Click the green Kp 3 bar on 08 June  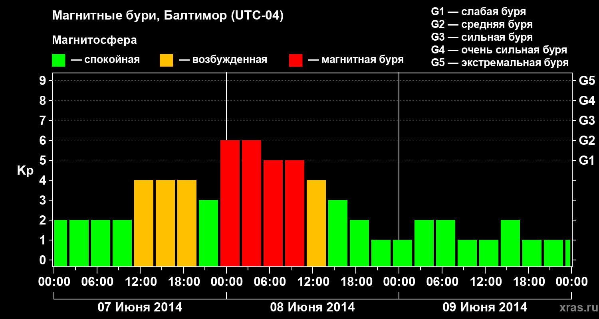point(338,233)
